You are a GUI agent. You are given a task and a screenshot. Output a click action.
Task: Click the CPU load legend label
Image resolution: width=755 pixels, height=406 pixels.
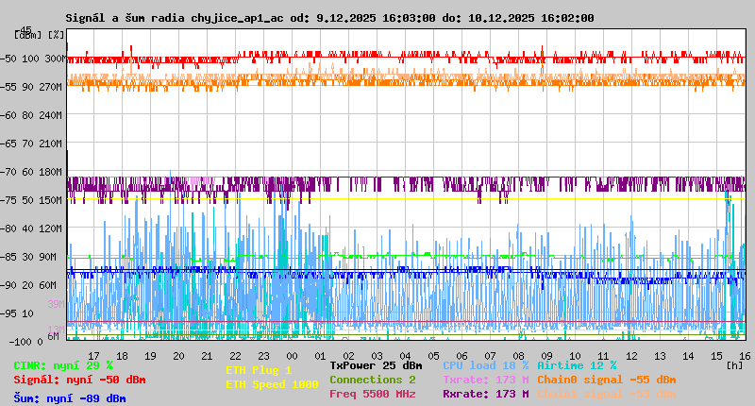tap(485, 365)
